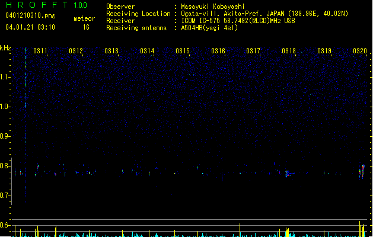Click the 'meteor' label
Viewport: 373px width, 237px height.
click(x=84, y=18)
